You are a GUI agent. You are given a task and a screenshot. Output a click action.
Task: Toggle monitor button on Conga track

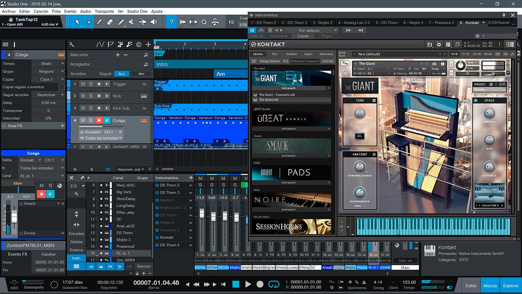click(107, 120)
